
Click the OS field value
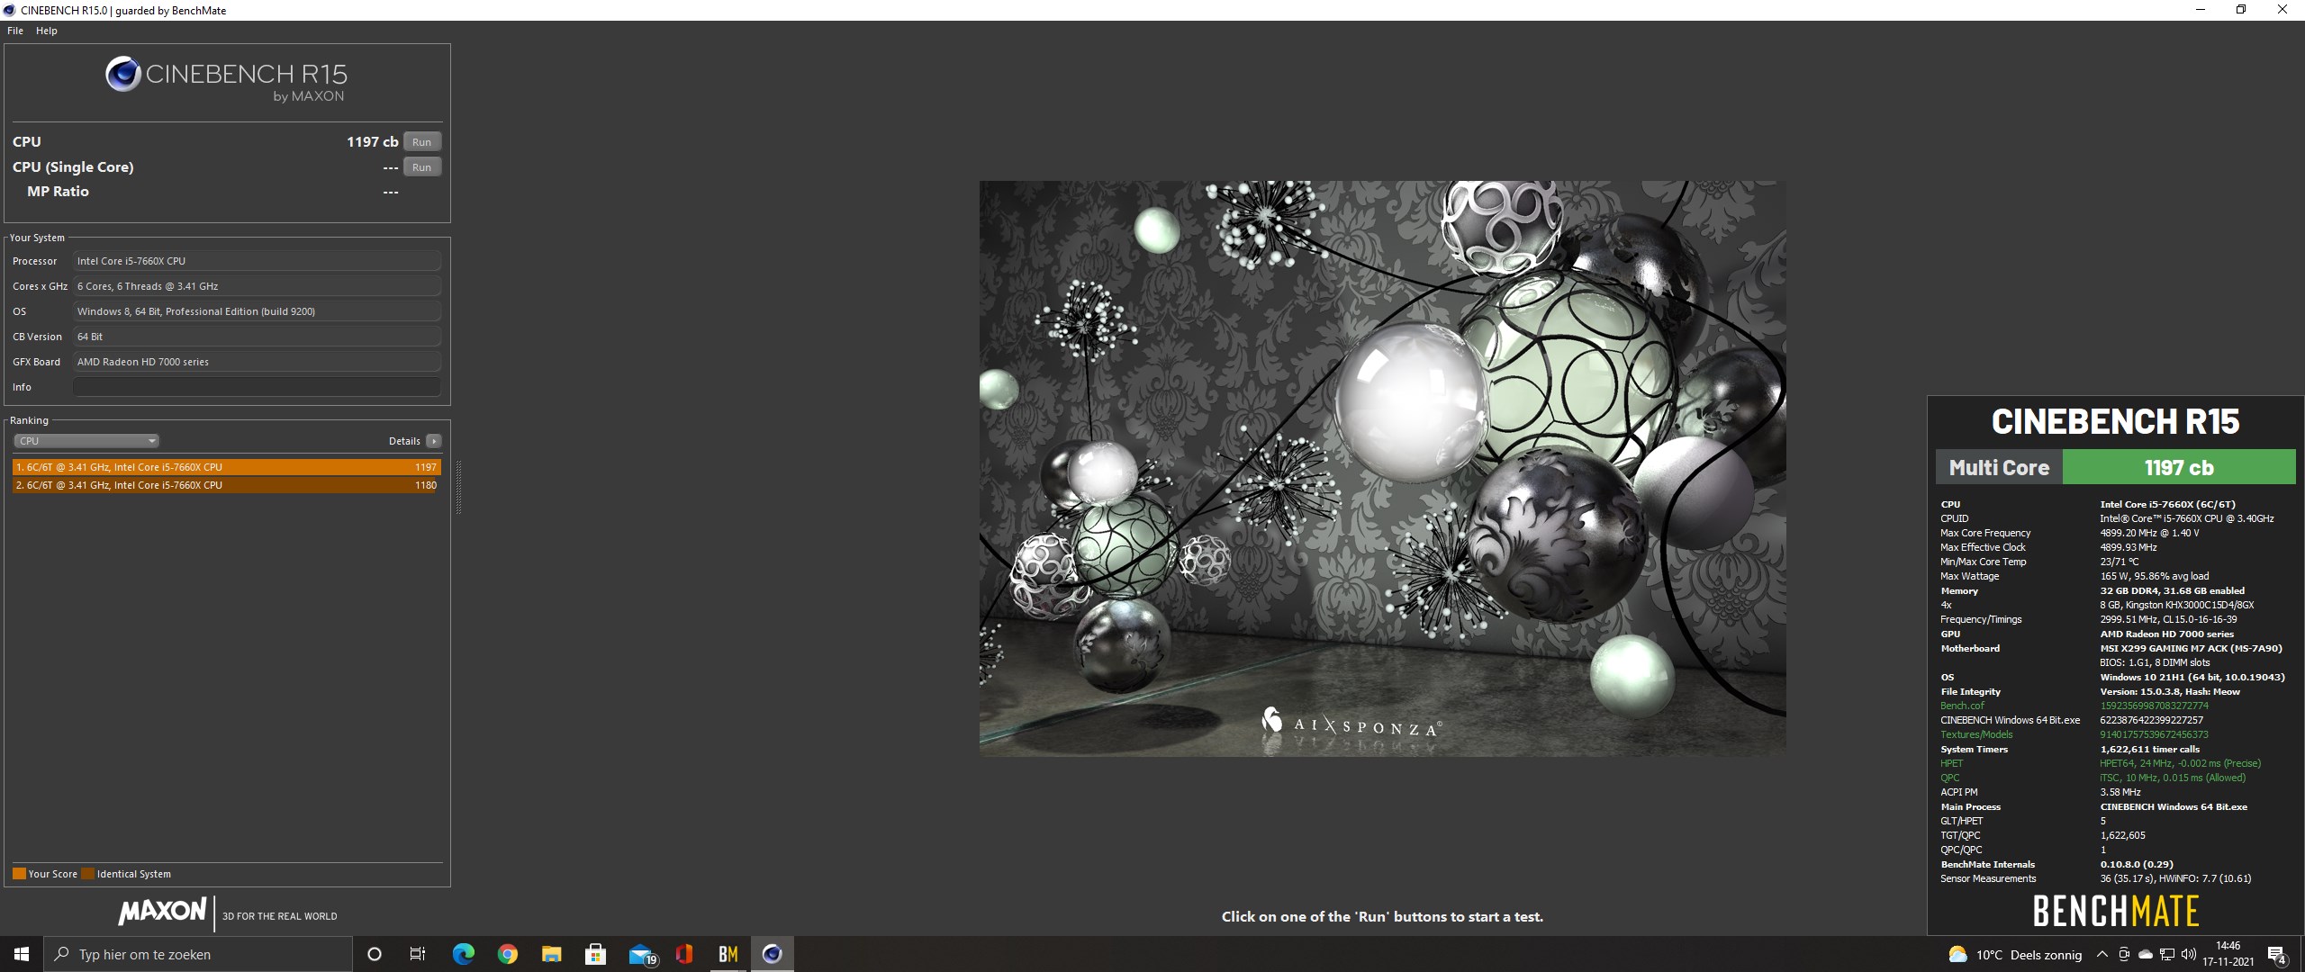pos(257,311)
